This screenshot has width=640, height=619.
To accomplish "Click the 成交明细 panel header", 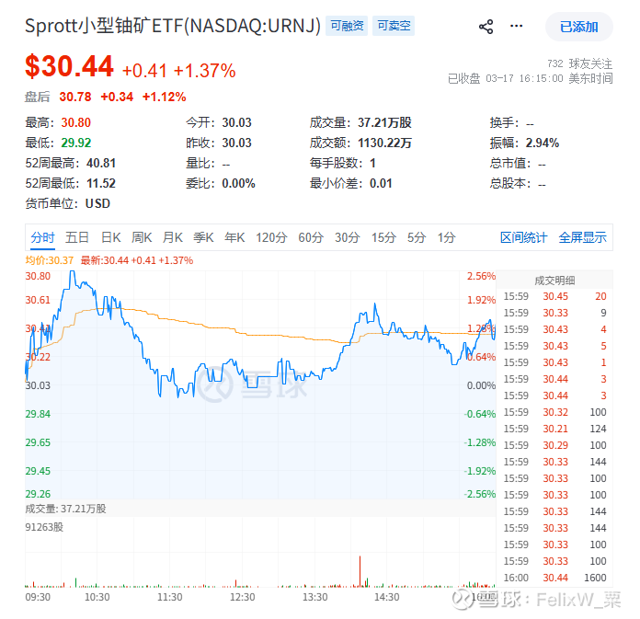I will (554, 281).
